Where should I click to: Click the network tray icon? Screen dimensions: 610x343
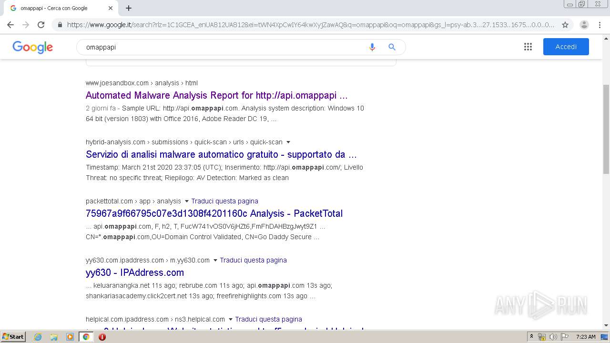[542, 337]
